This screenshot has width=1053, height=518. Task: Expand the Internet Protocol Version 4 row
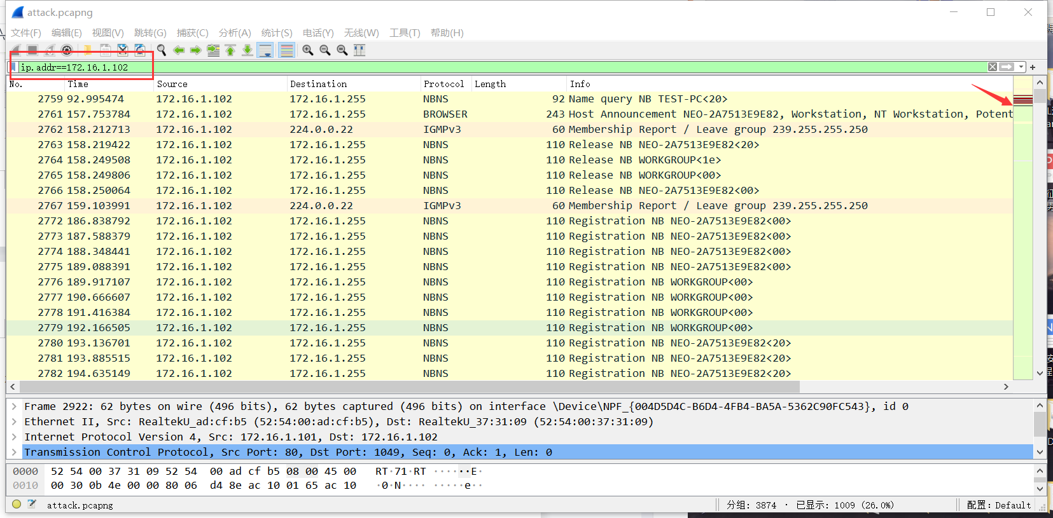coord(14,437)
